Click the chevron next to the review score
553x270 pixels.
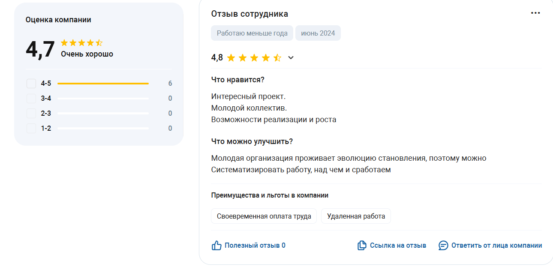click(x=291, y=57)
